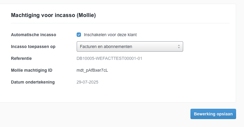
Task: Click the dropdown's up-down arrow icon
Action: click(179, 46)
